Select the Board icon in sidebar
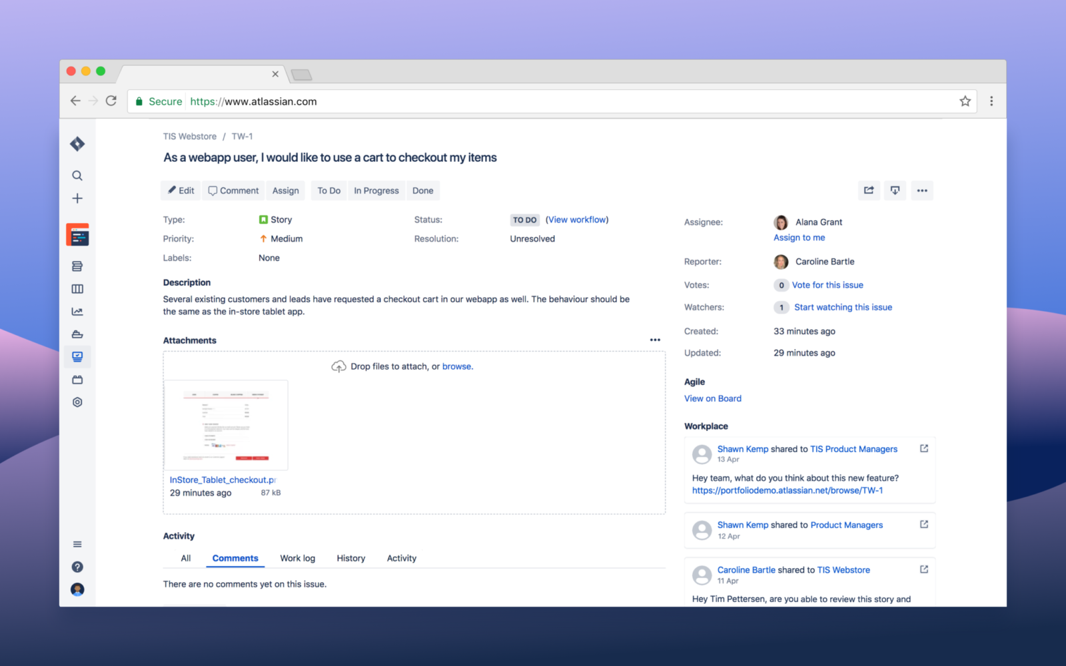The height and width of the screenshot is (666, 1066). pyautogui.click(x=77, y=288)
